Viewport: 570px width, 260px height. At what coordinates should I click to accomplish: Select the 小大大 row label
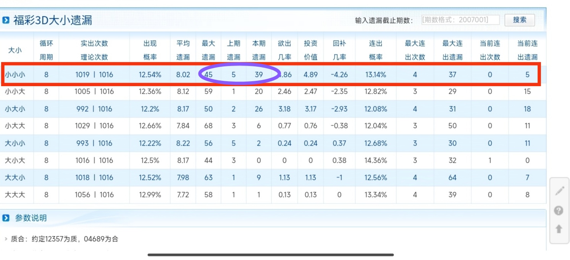pos(15,126)
